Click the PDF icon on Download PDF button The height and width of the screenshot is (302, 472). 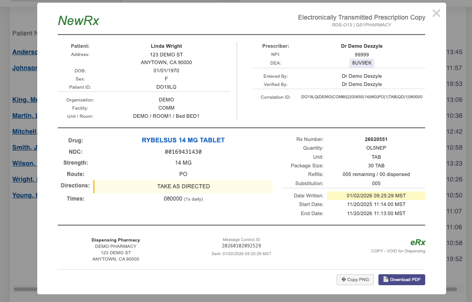coord(386,279)
